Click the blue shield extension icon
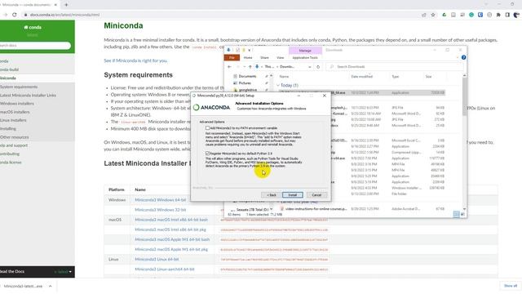522x294 pixels. coord(480,15)
